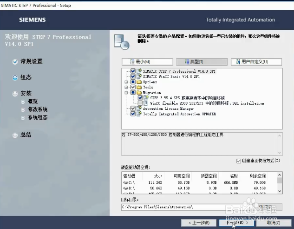Click the 5.9GB required space value
The height and width of the screenshot is (229, 294).
click(211, 182)
